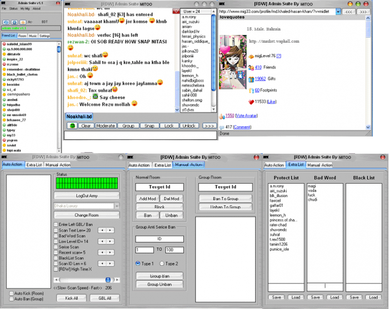This screenshot has height=309, width=389.
Task: Check the Auto Kick (Room) option
Action: coord(13,292)
